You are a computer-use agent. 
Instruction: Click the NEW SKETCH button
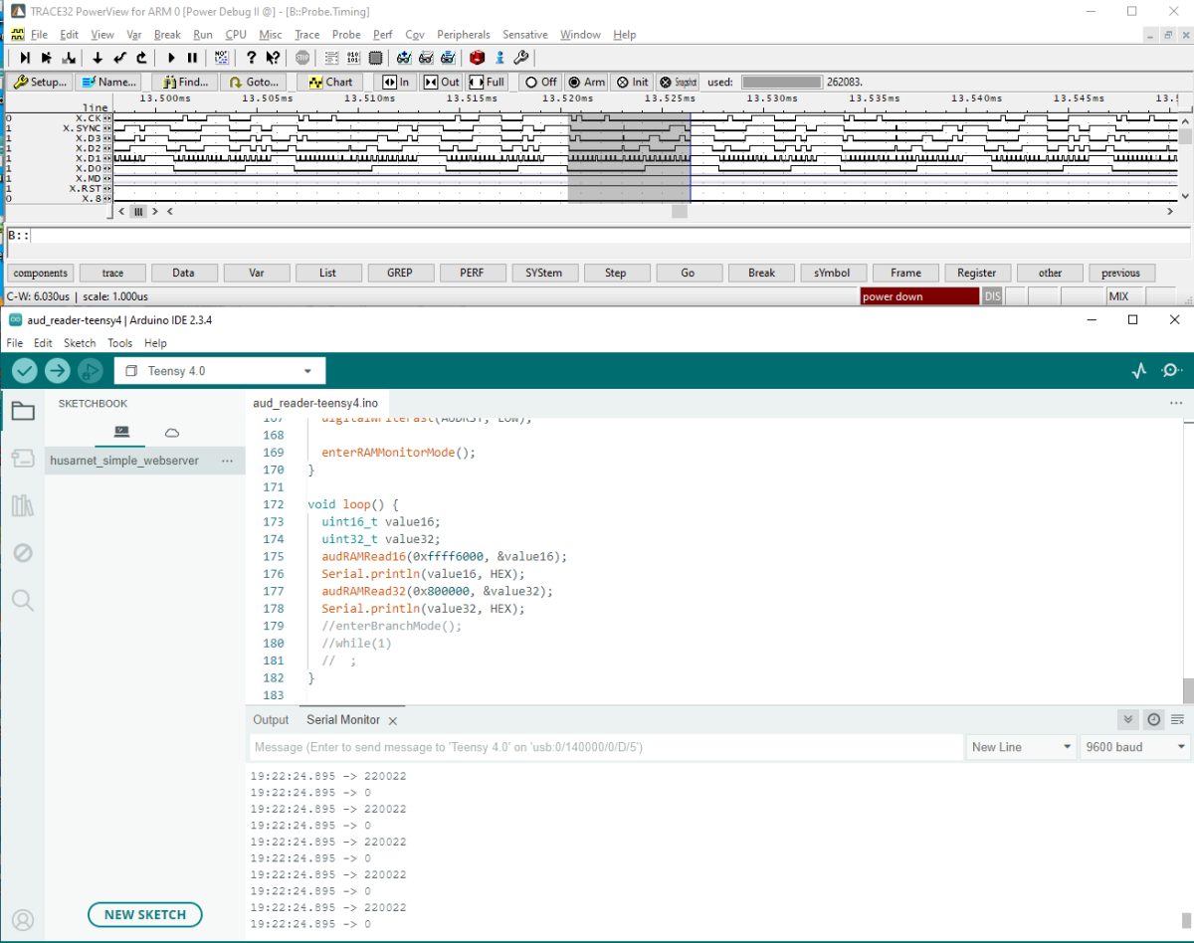pyautogui.click(x=144, y=914)
